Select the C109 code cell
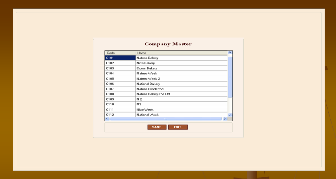The width and height of the screenshot is (336, 179). [x=120, y=99]
